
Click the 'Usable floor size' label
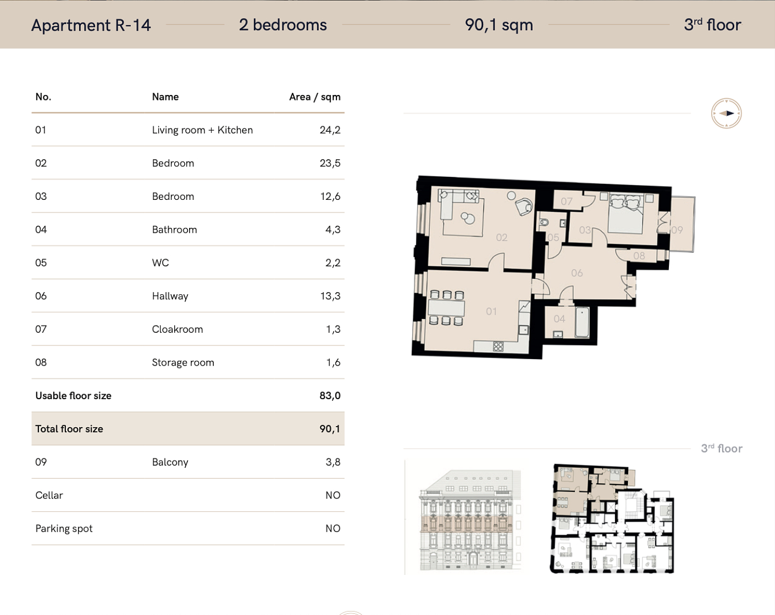pos(73,395)
